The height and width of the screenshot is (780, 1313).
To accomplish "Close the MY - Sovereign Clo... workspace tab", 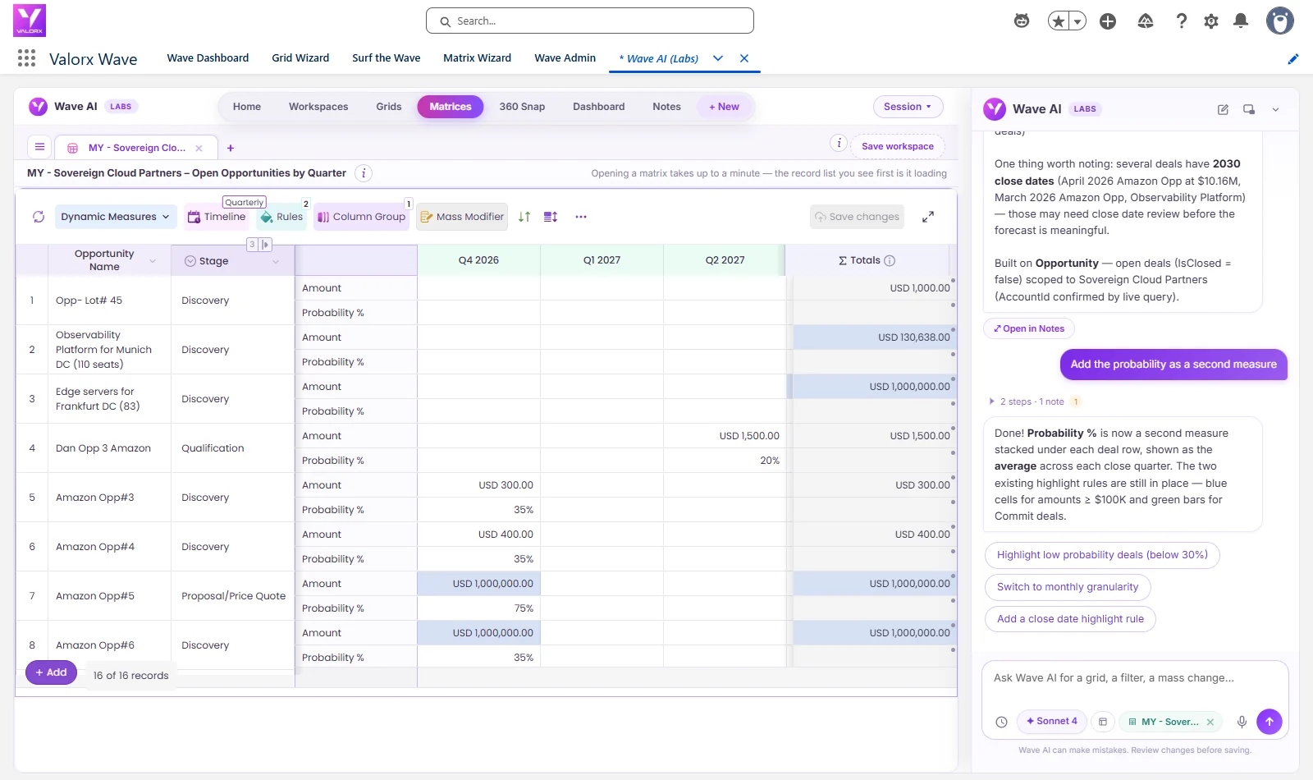I will [199, 149].
